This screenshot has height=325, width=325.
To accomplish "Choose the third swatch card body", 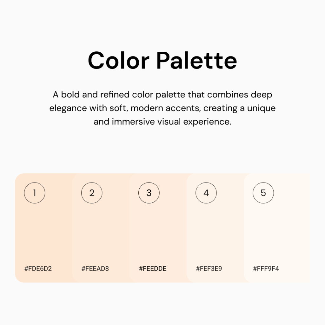I will point(158,232).
